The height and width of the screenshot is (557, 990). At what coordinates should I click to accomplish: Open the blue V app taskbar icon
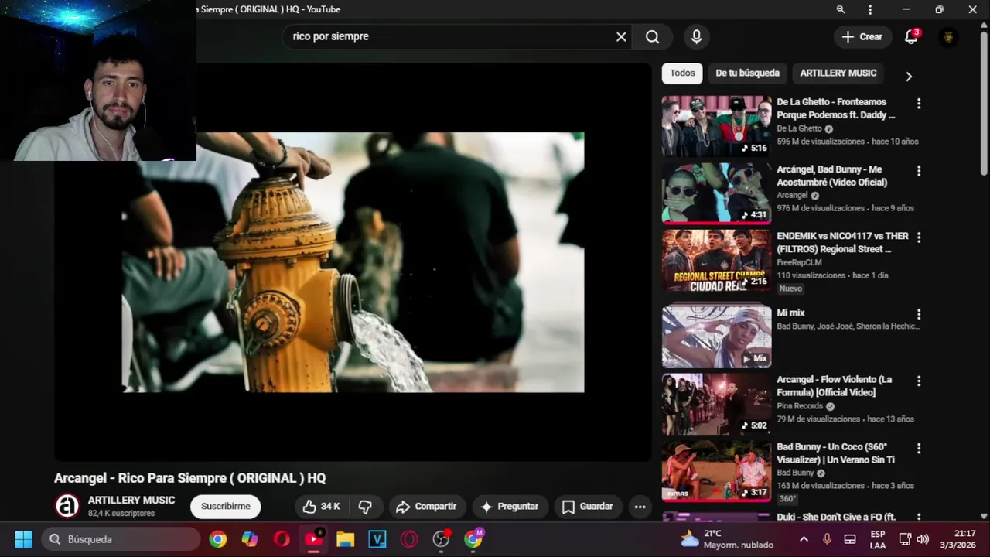pyautogui.click(x=377, y=539)
